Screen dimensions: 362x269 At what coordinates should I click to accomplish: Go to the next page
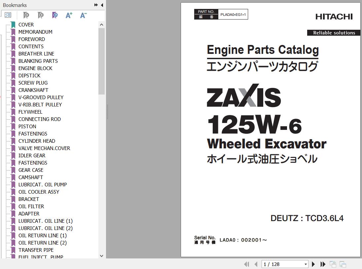click(313, 264)
